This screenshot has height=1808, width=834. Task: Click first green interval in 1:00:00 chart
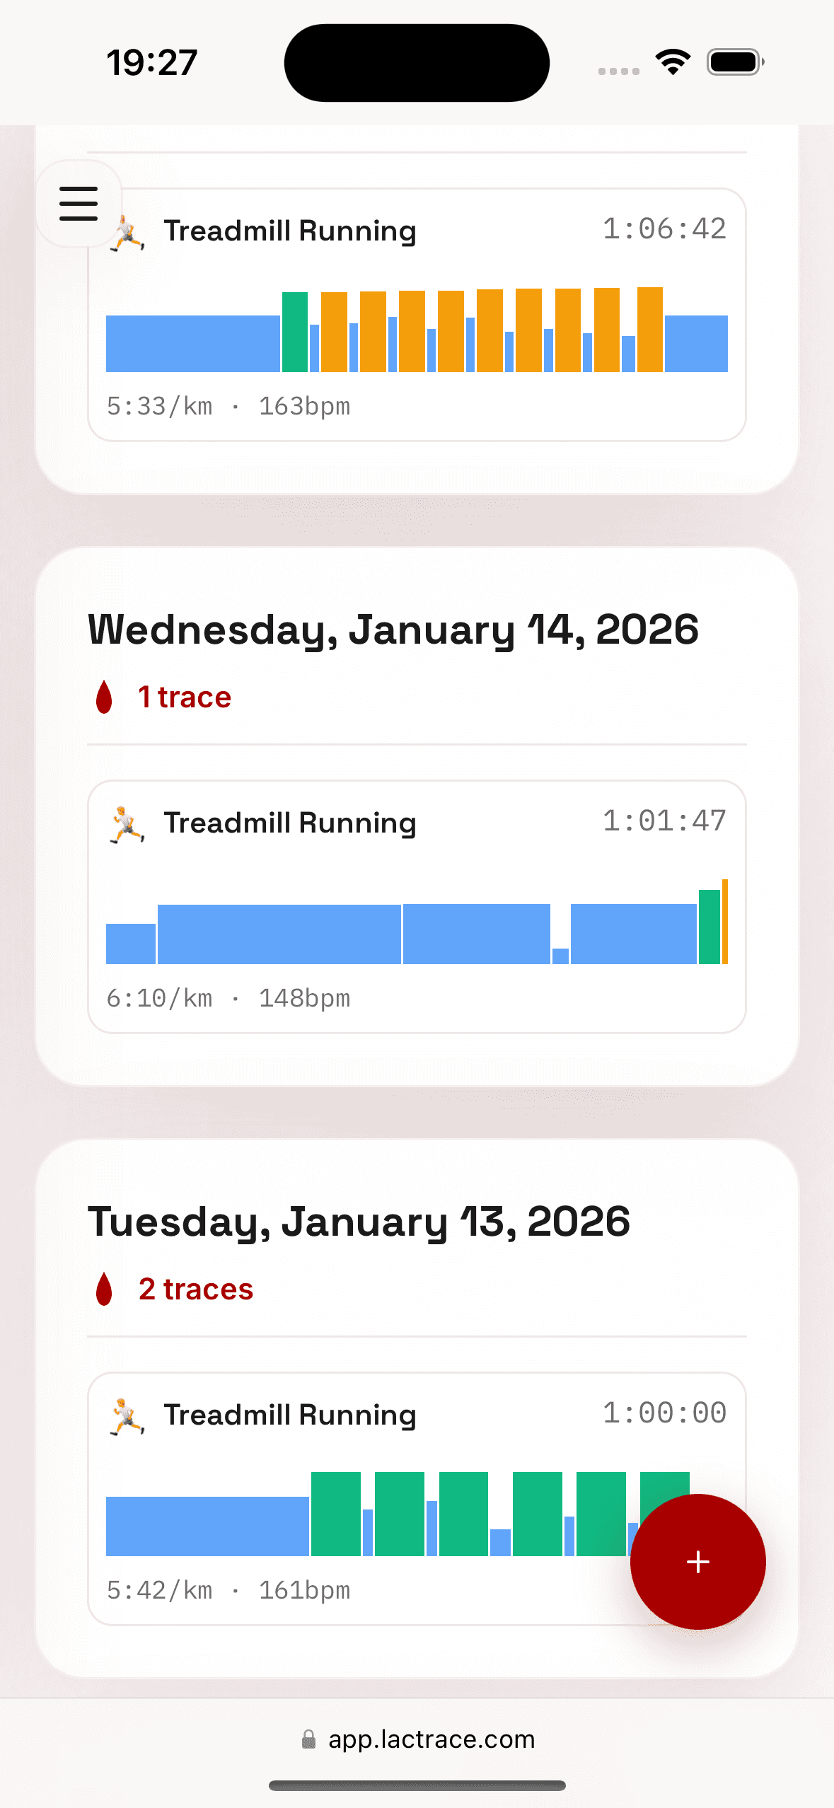coord(335,1514)
